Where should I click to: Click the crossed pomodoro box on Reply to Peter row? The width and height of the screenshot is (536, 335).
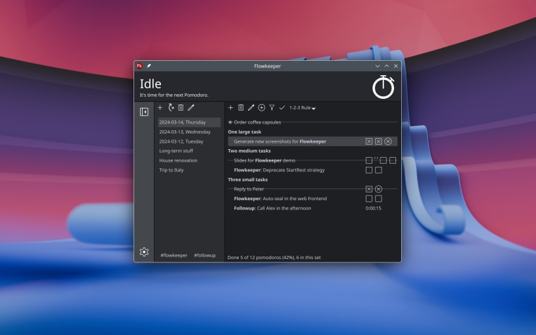369,189
